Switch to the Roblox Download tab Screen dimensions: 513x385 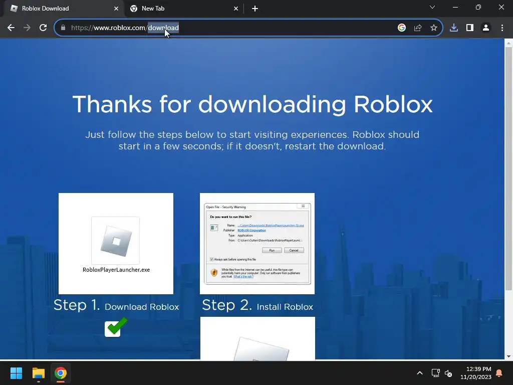pyautogui.click(x=62, y=9)
